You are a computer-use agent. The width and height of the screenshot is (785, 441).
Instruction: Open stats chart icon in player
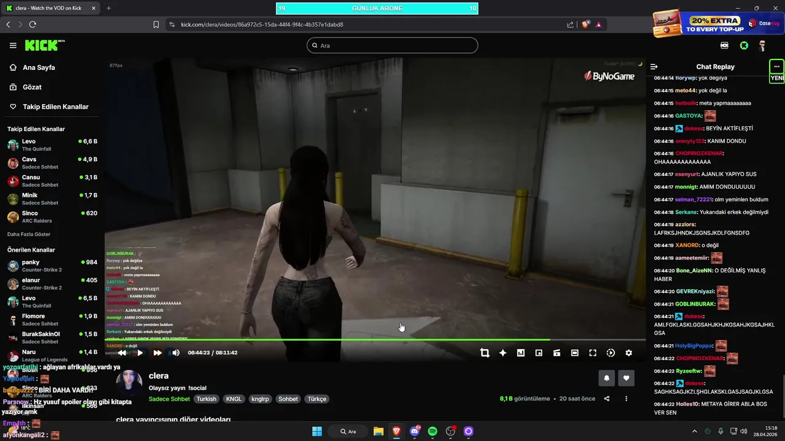click(x=521, y=353)
